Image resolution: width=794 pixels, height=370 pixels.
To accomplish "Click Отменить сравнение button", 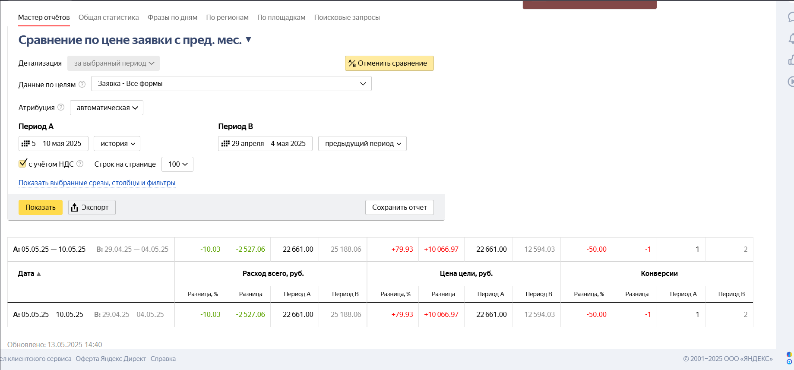I will 389,63.
